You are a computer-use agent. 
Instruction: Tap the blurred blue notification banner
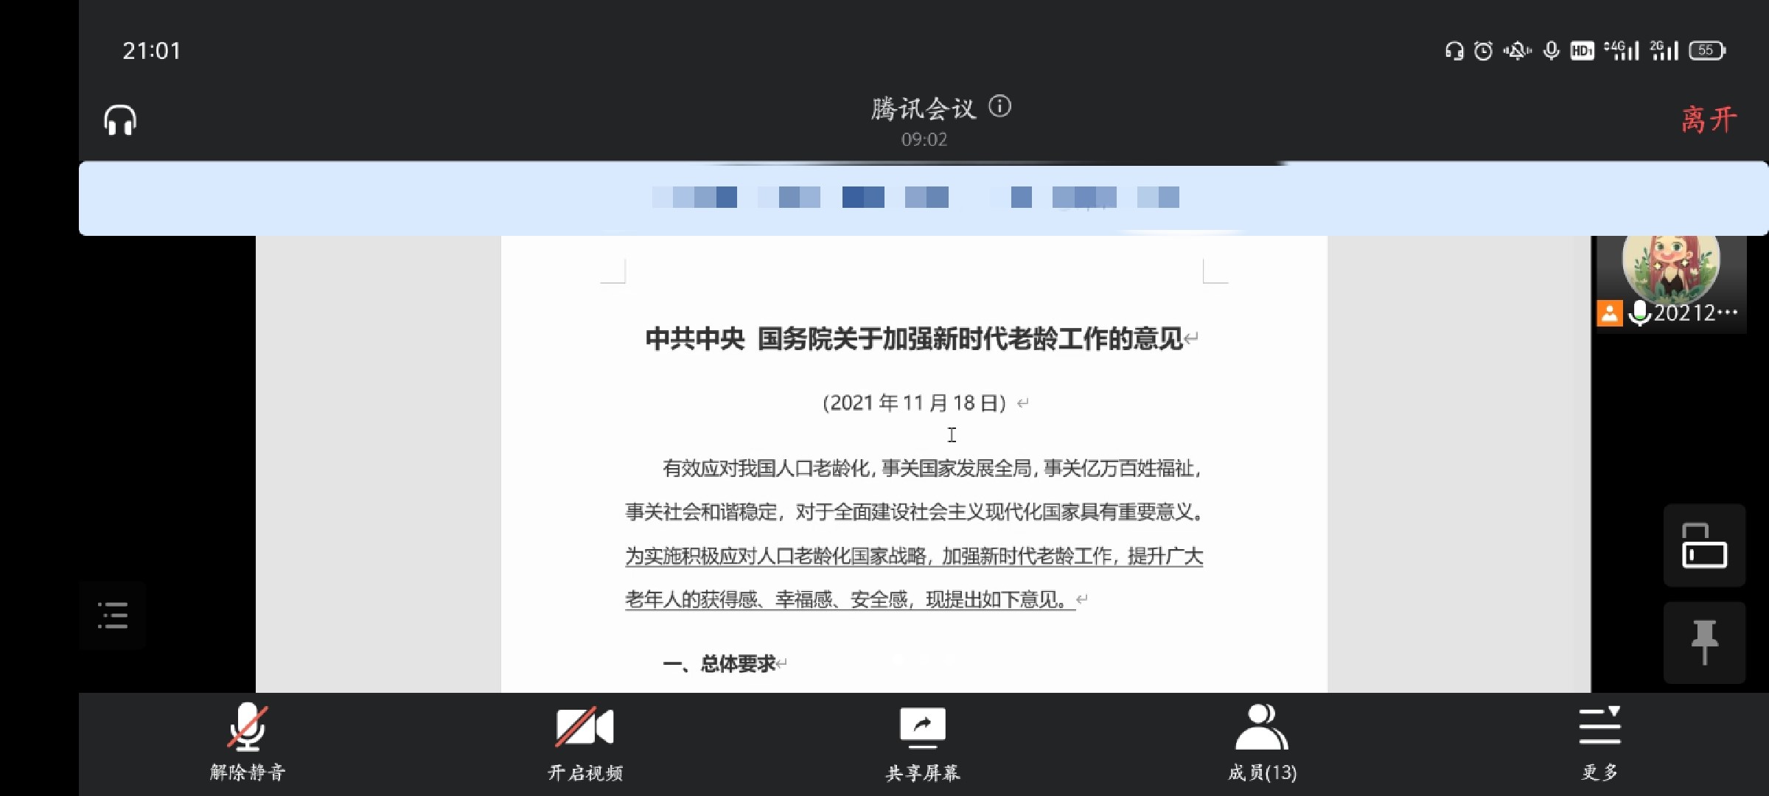point(915,198)
